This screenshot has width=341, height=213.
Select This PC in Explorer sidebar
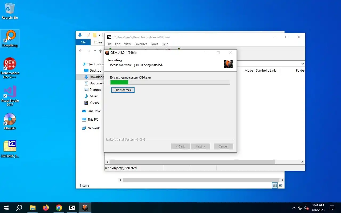90,120
